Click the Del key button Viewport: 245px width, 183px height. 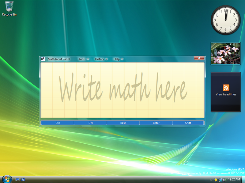90,123
